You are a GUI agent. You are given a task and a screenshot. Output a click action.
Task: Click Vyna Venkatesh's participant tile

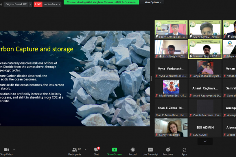click(170, 68)
